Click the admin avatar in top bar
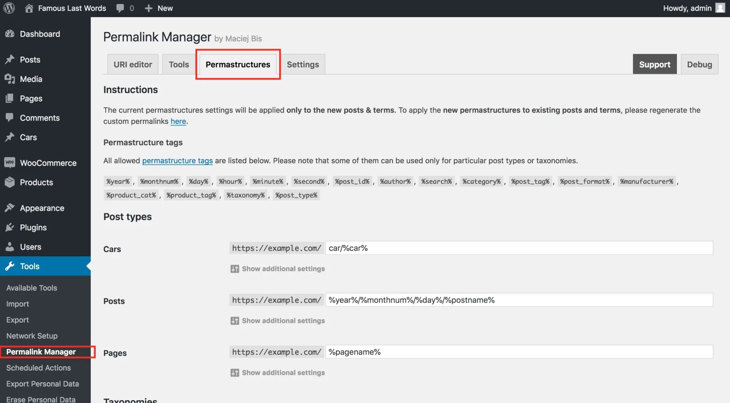 point(720,8)
